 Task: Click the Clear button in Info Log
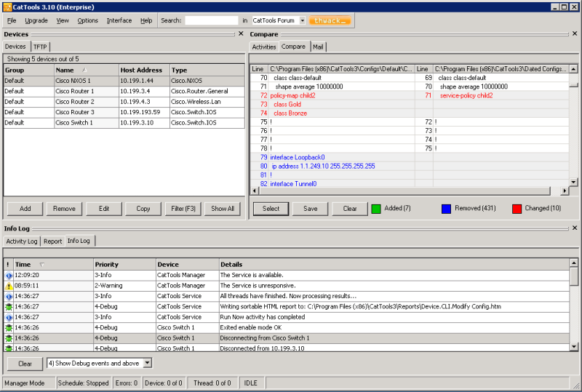tap(25, 364)
